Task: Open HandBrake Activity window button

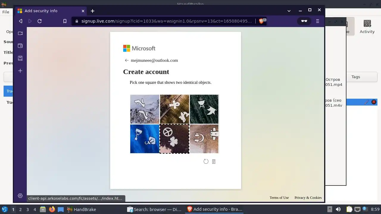Action: pyautogui.click(x=367, y=26)
